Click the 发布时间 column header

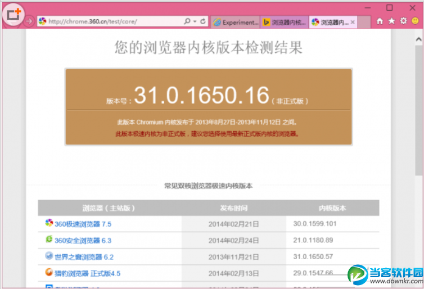pyautogui.click(x=233, y=208)
